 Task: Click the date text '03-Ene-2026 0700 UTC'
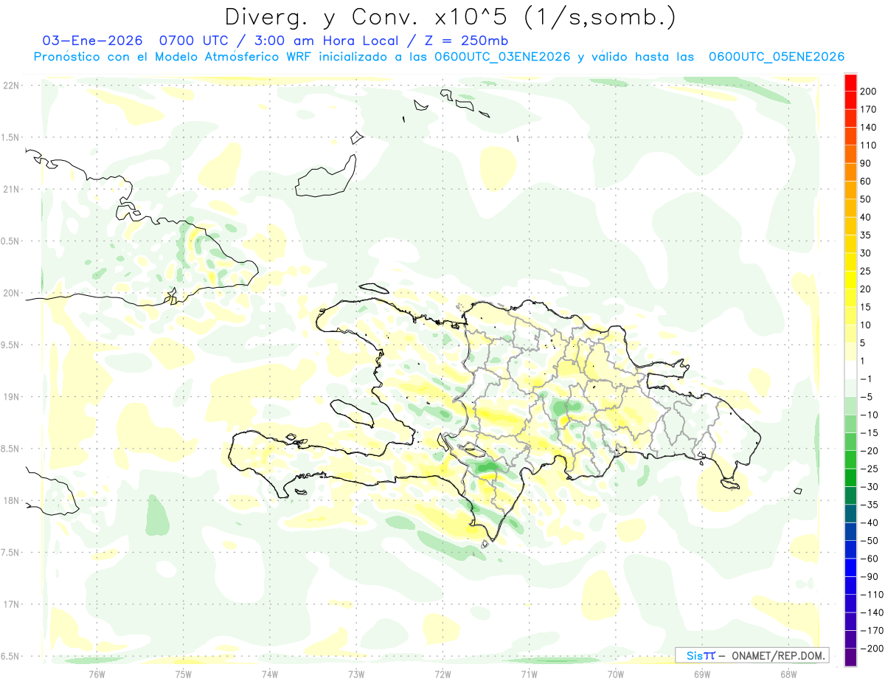pos(133,41)
